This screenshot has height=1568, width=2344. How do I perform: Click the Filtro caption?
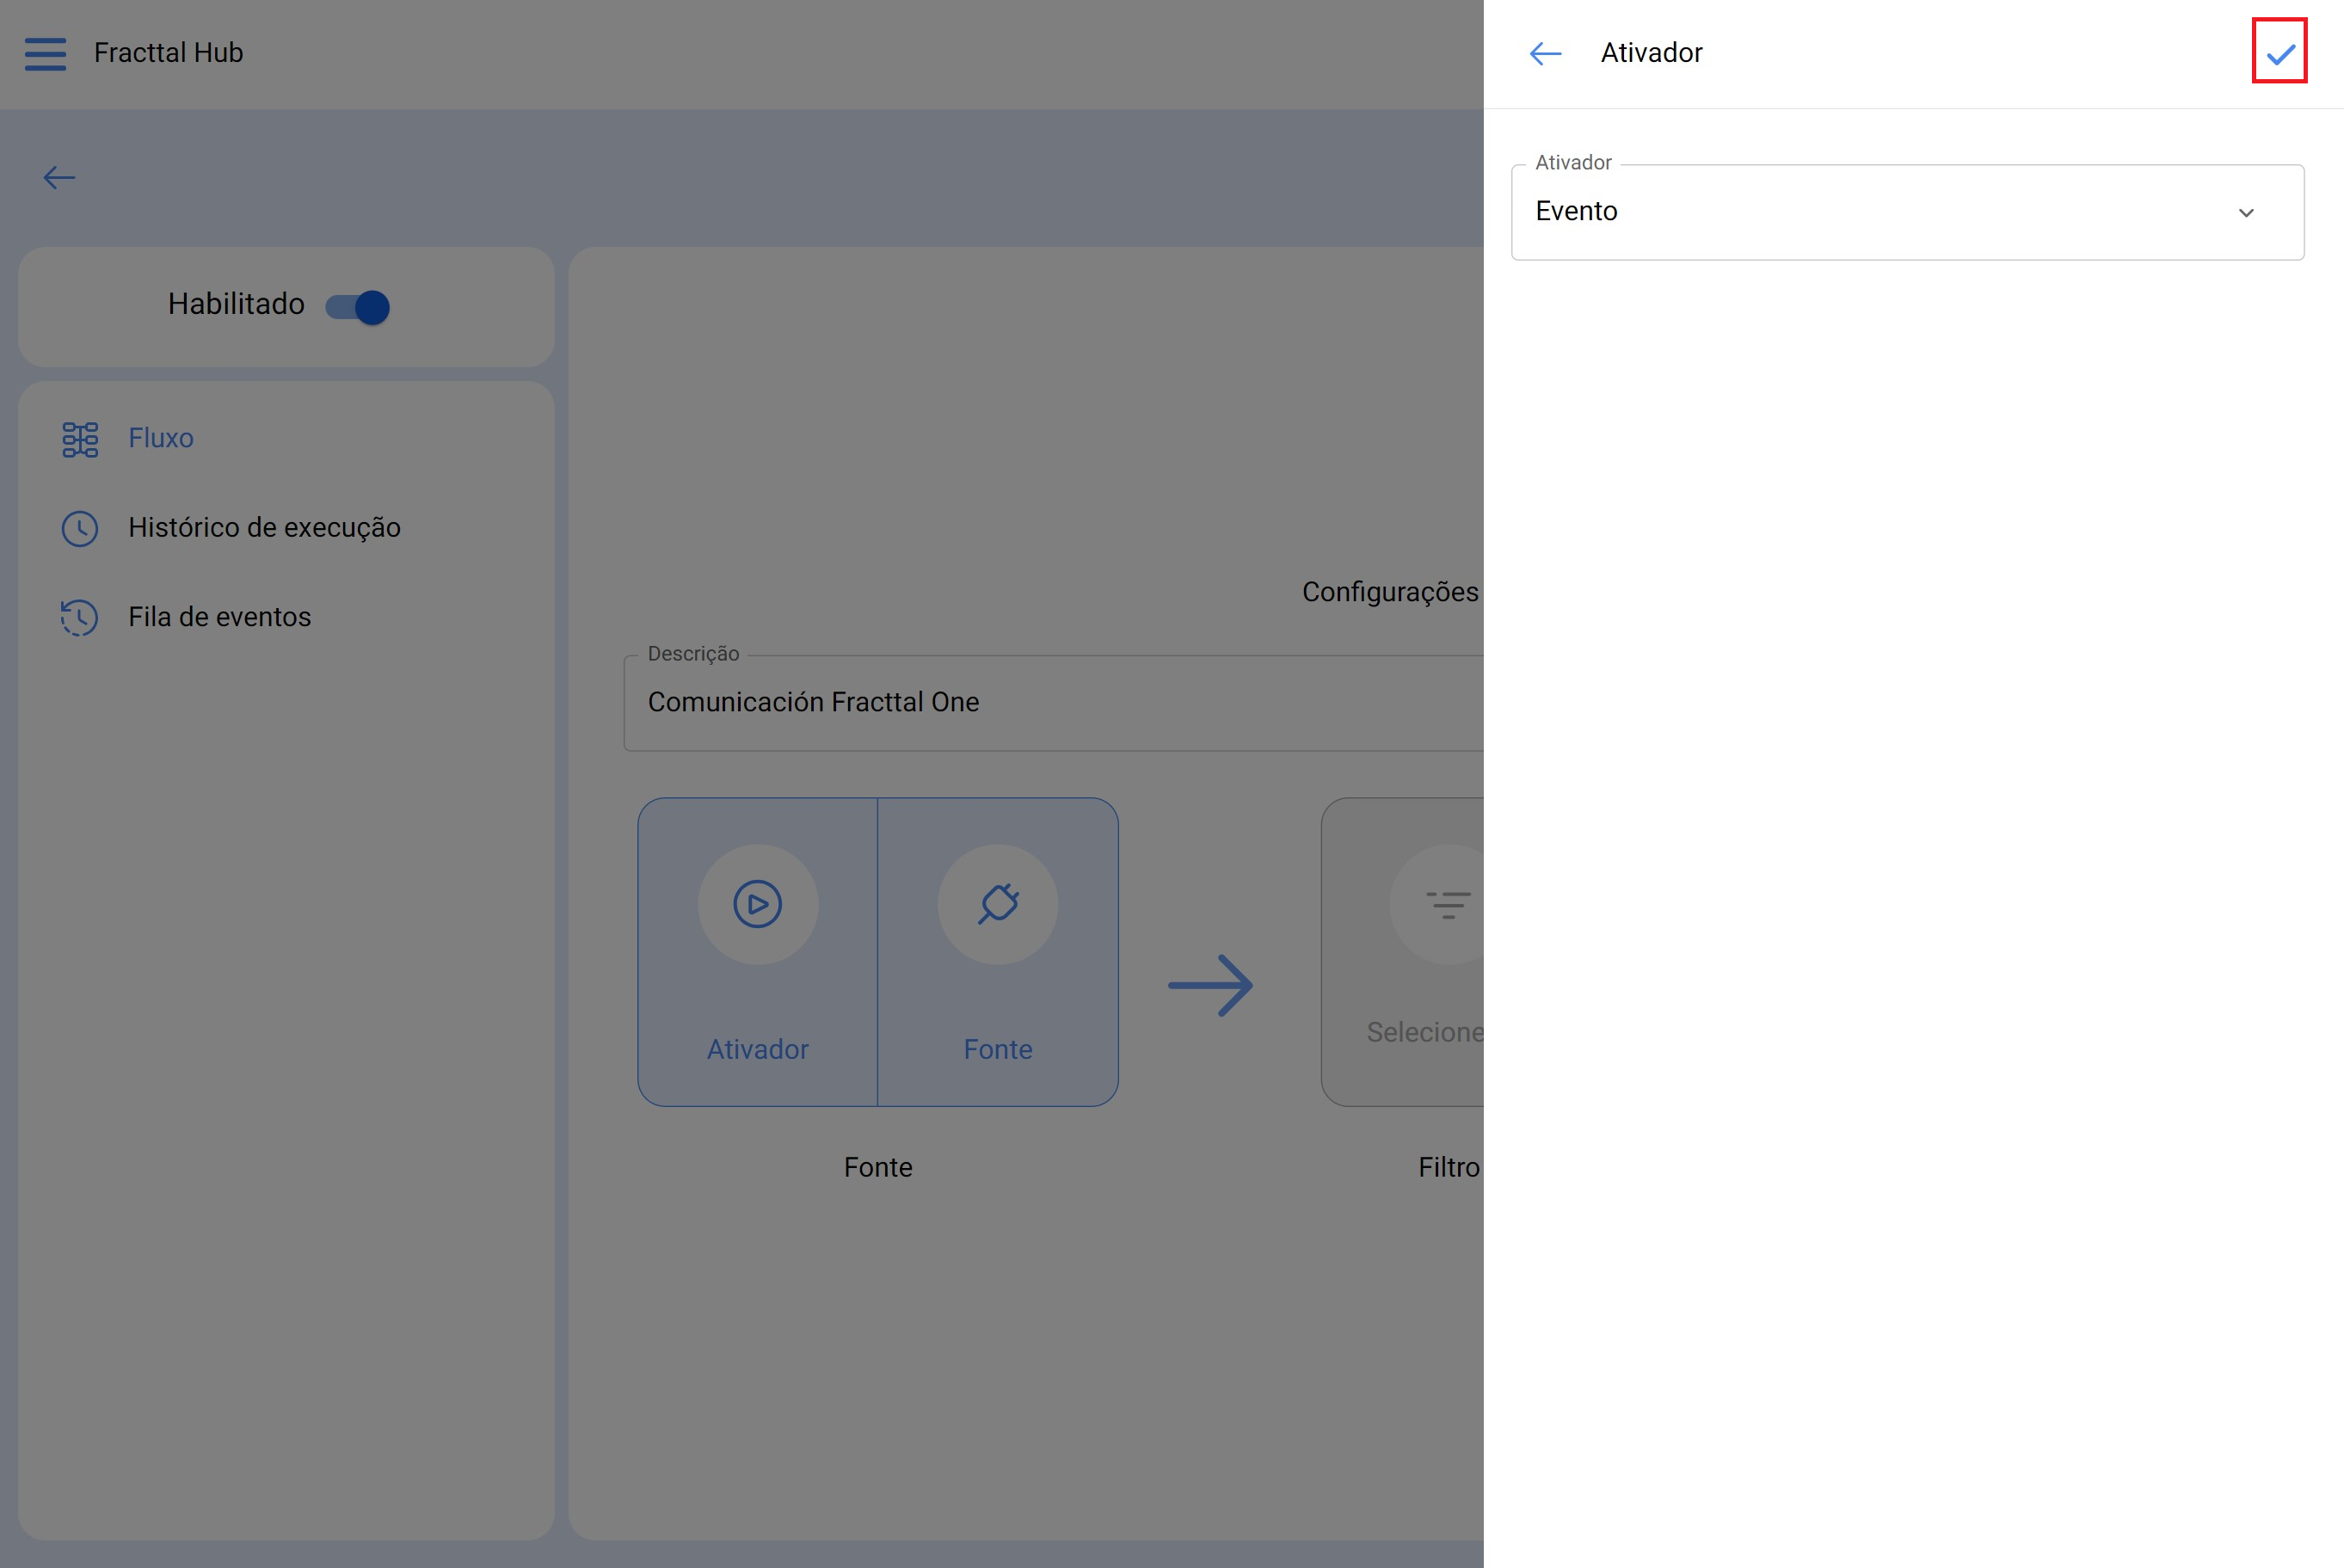point(1449,1167)
